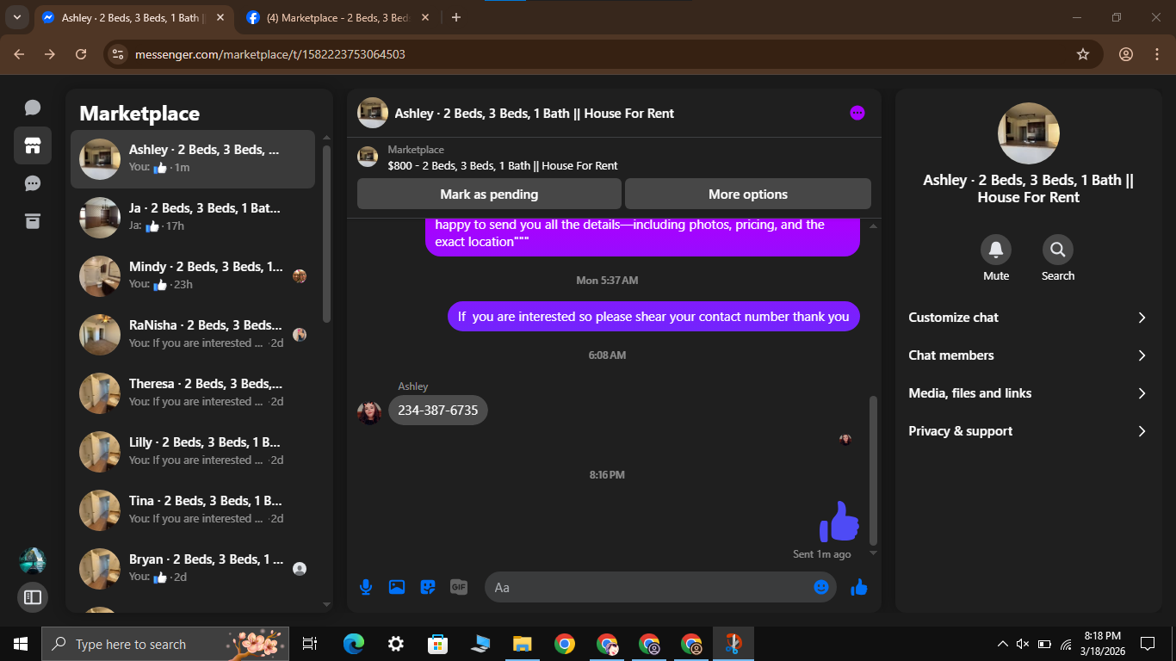The image size is (1176, 661).
Task: Go back in browser history
Action: click(19, 54)
